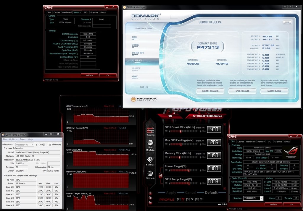
Task: Click the Help button in 3DMark Vantage
Action: click(x=287, y=22)
